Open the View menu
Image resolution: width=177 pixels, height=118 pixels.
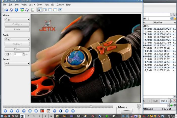17,5
